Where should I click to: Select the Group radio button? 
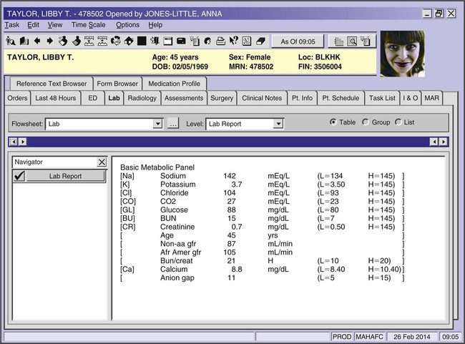click(x=366, y=122)
